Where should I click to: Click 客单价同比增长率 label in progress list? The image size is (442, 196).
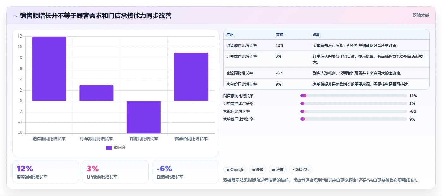[238, 119]
